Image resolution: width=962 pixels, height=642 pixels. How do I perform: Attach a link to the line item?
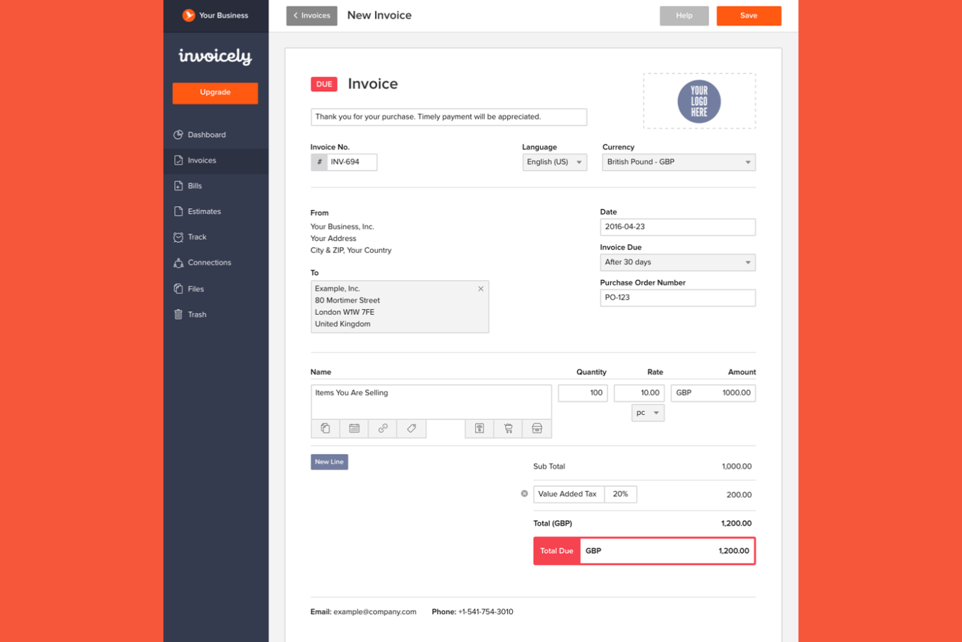tap(382, 429)
